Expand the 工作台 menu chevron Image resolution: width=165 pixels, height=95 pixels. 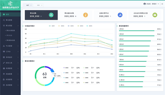click(x=18, y=52)
